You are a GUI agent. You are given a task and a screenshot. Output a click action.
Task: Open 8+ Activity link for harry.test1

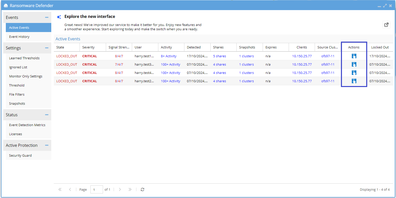tap(169, 56)
